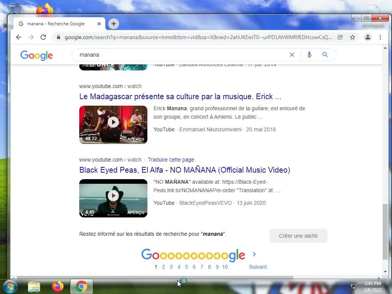Open 'Black Eyed Peas, El Alfa - NO MAÑANA' link
The image size is (392, 294).
[185, 170]
